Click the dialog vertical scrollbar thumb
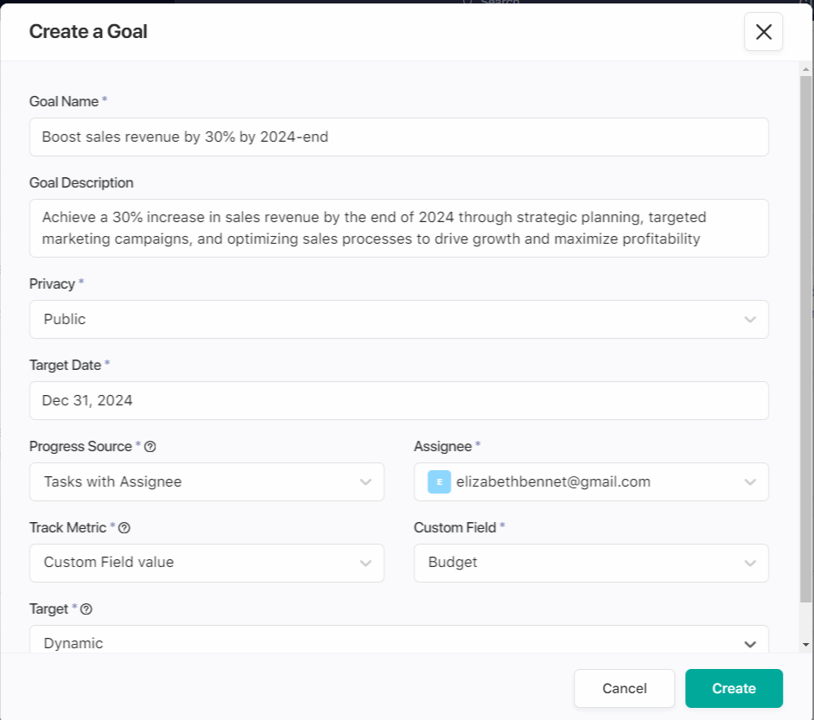 [805, 337]
